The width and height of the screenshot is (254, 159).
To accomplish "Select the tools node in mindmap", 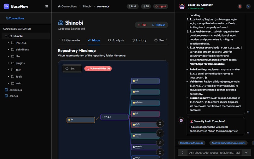I will (145, 92).
